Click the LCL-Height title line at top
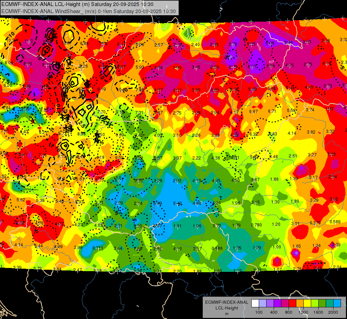Image resolution: width=347 pixels, height=319 pixels. coord(77,4)
